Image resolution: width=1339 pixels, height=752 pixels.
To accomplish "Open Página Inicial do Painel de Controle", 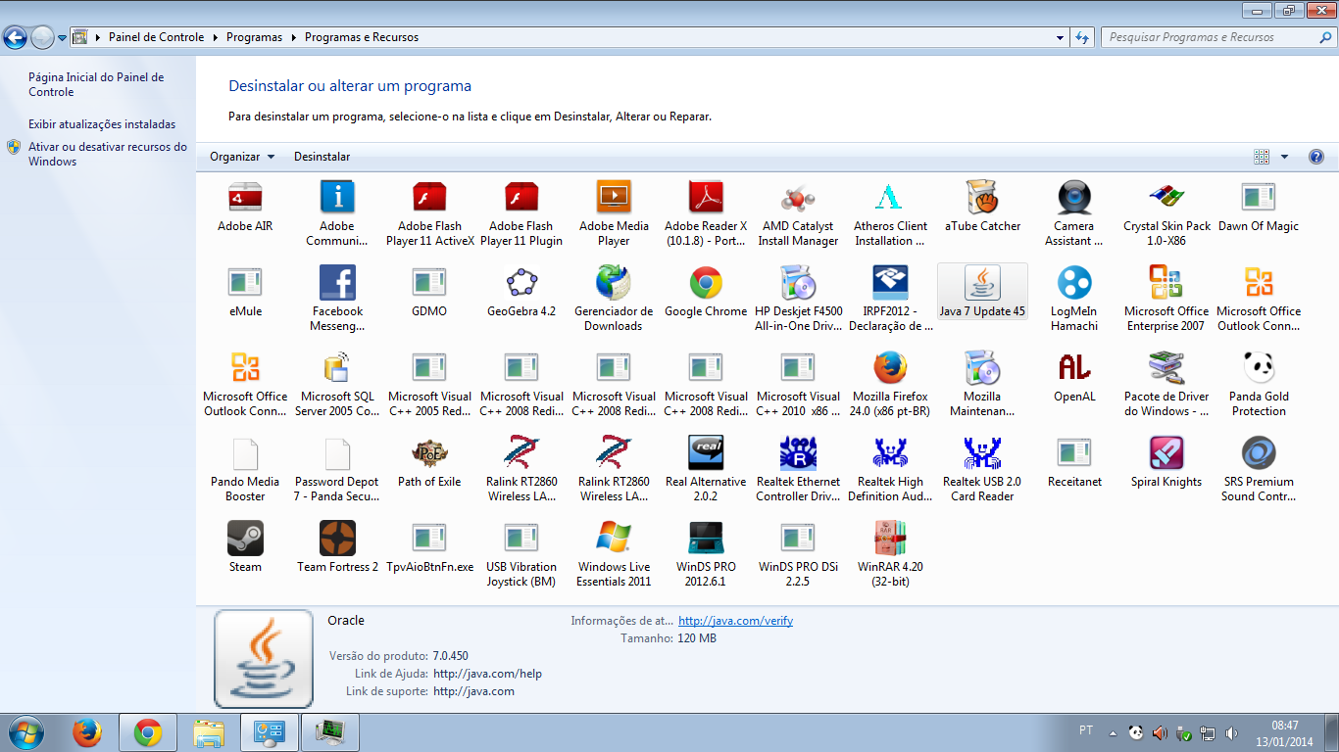I will click(96, 84).
